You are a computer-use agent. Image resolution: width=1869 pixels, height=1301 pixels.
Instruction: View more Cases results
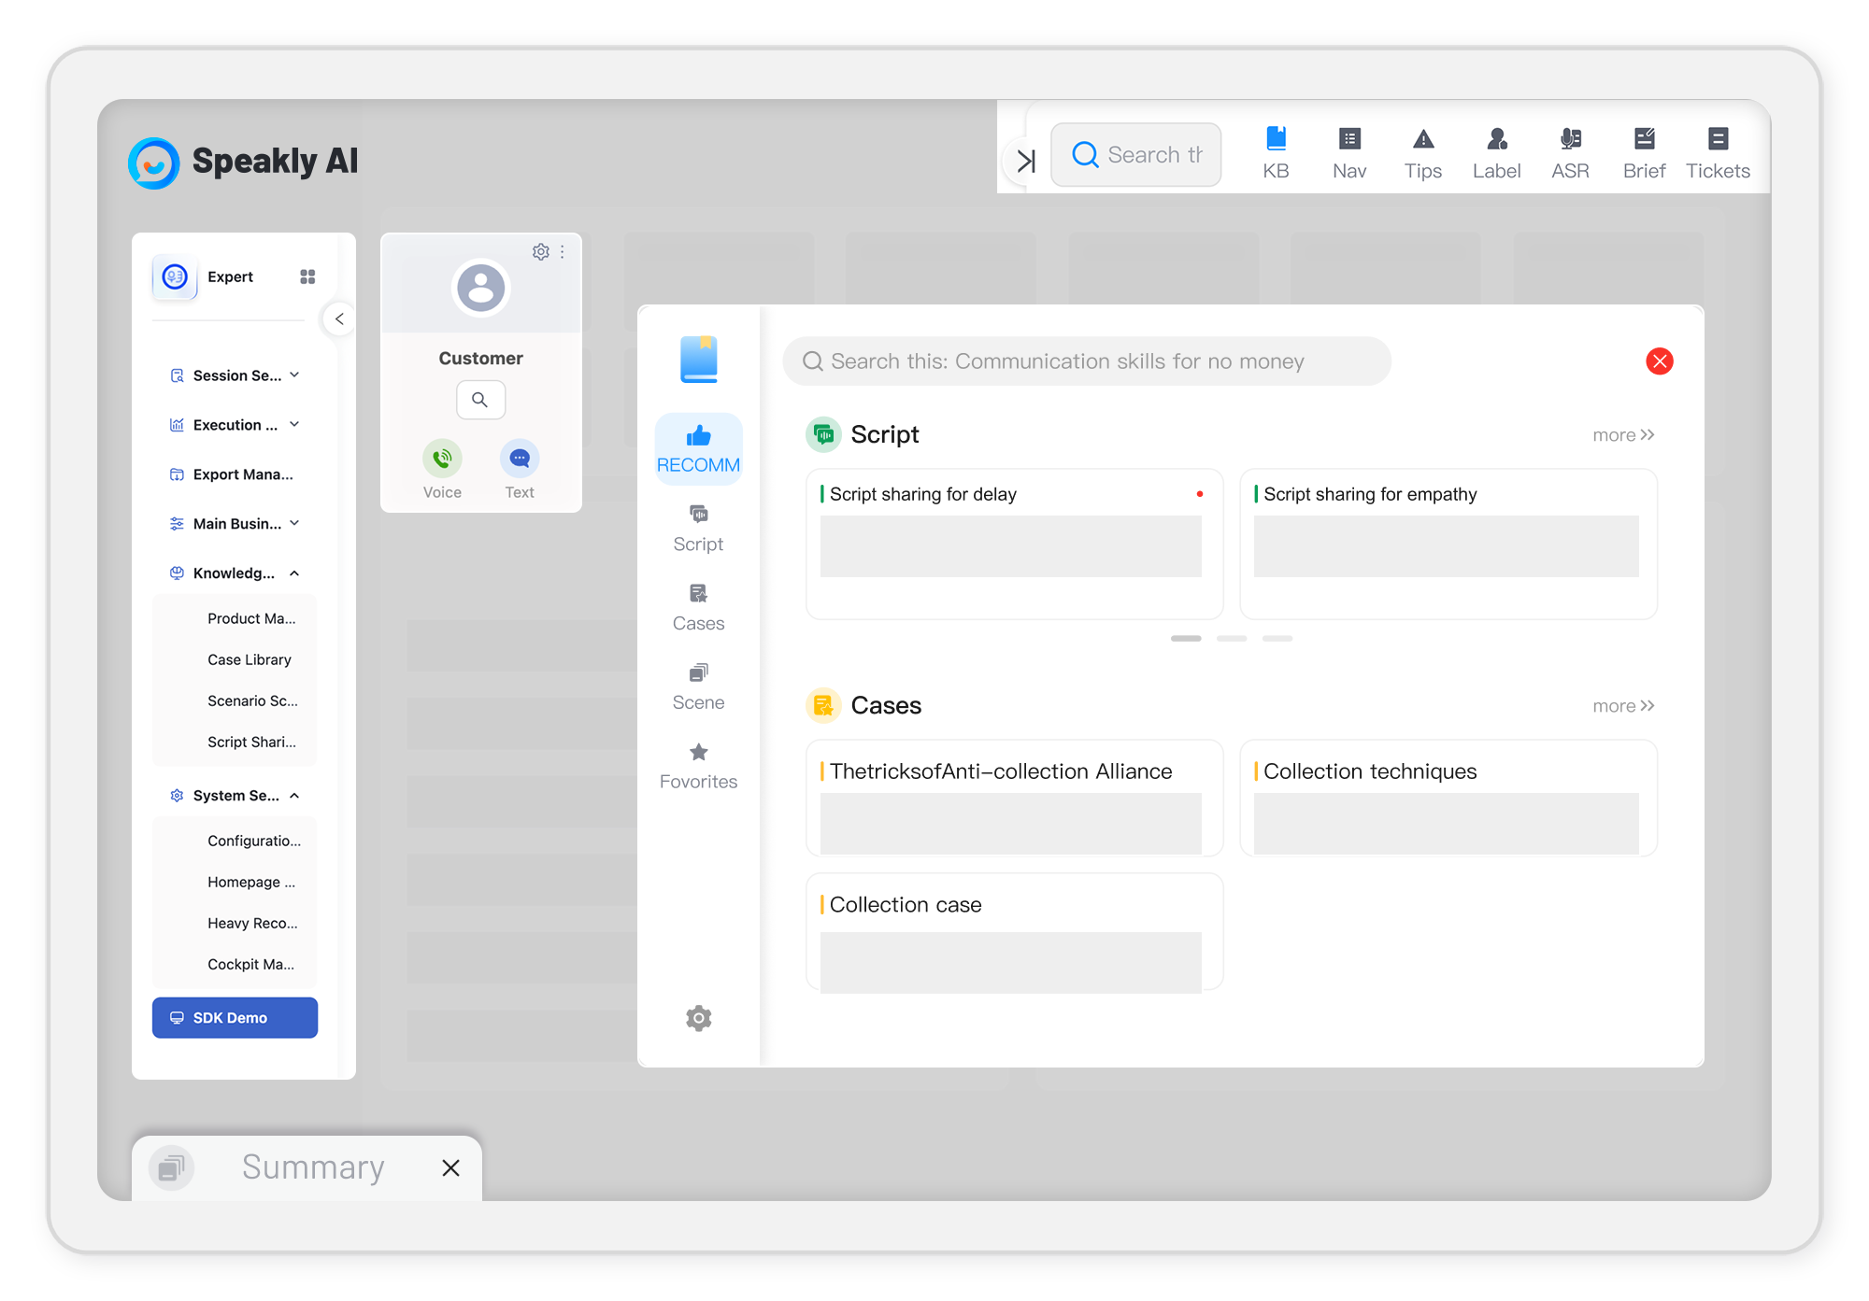pyautogui.click(x=1623, y=705)
